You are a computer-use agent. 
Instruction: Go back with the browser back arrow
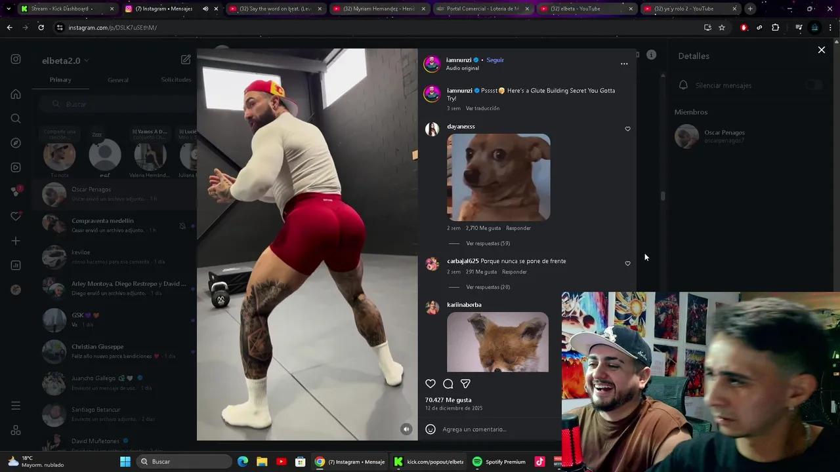(x=9, y=28)
